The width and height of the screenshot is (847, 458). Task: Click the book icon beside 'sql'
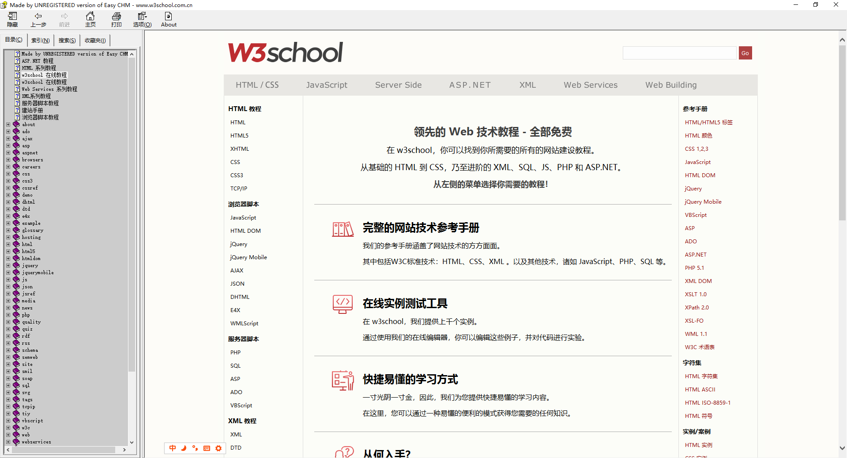pyautogui.click(x=16, y=385)
